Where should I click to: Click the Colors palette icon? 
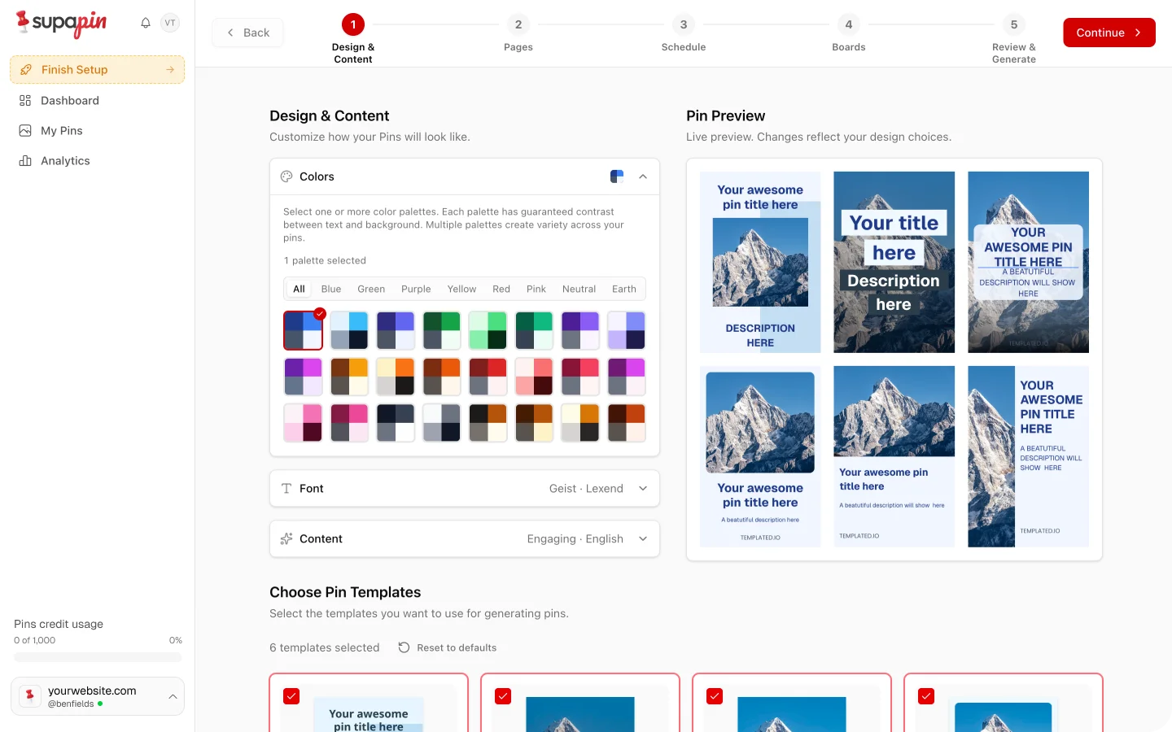click(x=286, y=176)
